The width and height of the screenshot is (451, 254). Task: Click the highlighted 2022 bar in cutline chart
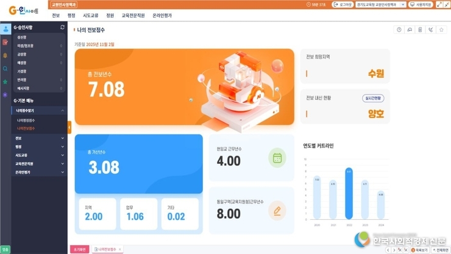pyautogui.click(x=349, y=193)
